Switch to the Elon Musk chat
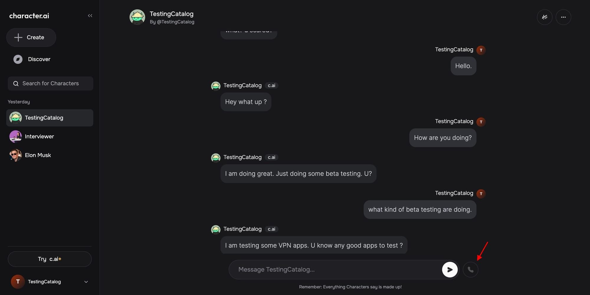 pyautogui.click(x=38, y=155)
